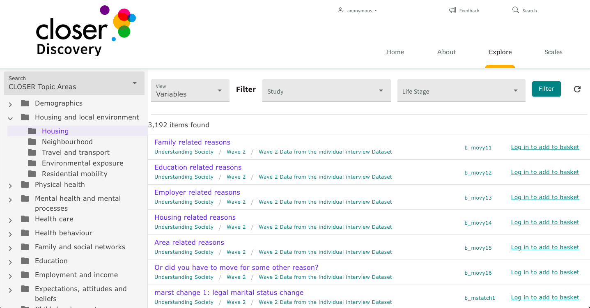Select the Residential mobility topic
This screenshot has width=590, height=308.
[x=75, y=174]
